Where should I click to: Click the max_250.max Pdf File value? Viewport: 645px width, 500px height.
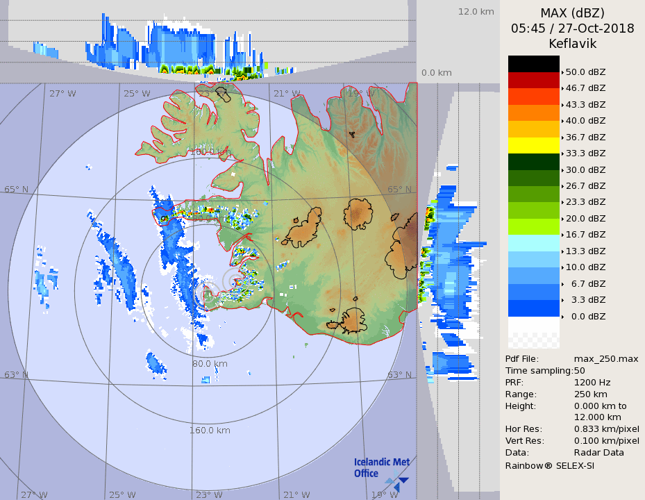click(x=605, y=358)
